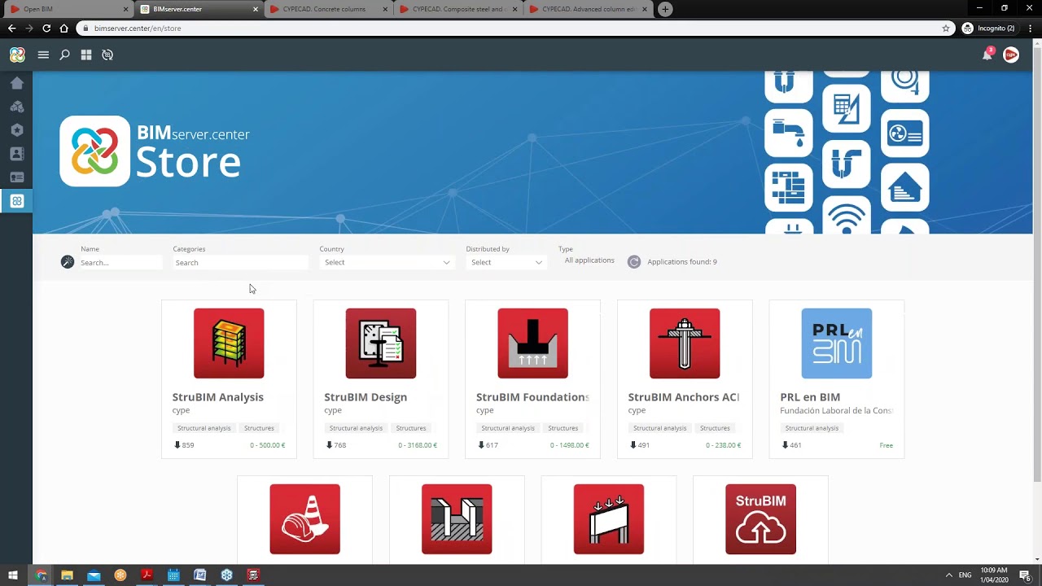
Task: Open the traffic cone and hard hat app icon
Action: pos(305,519)
